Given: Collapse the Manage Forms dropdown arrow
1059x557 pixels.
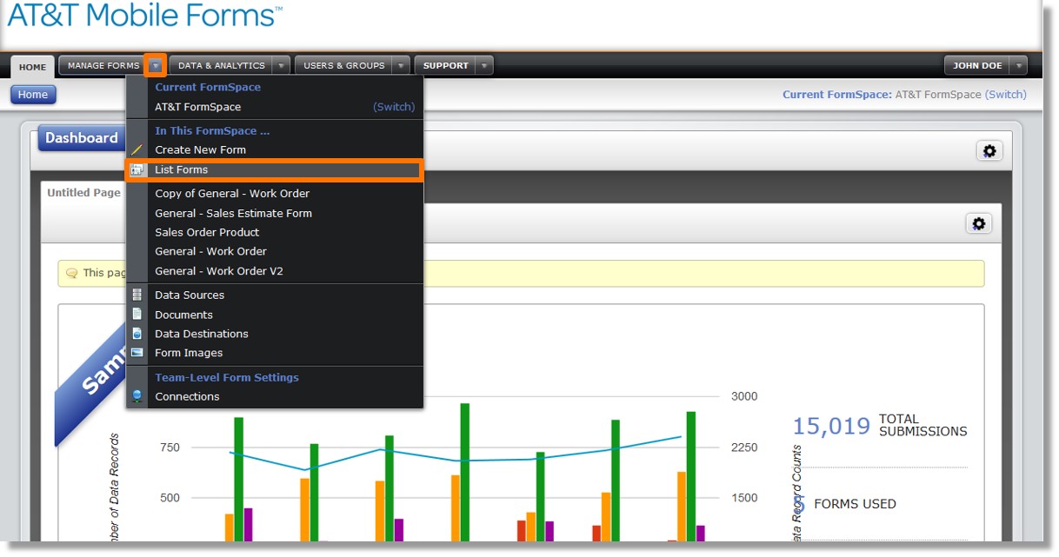Looking at the screenshot, I should pos(155,65).
